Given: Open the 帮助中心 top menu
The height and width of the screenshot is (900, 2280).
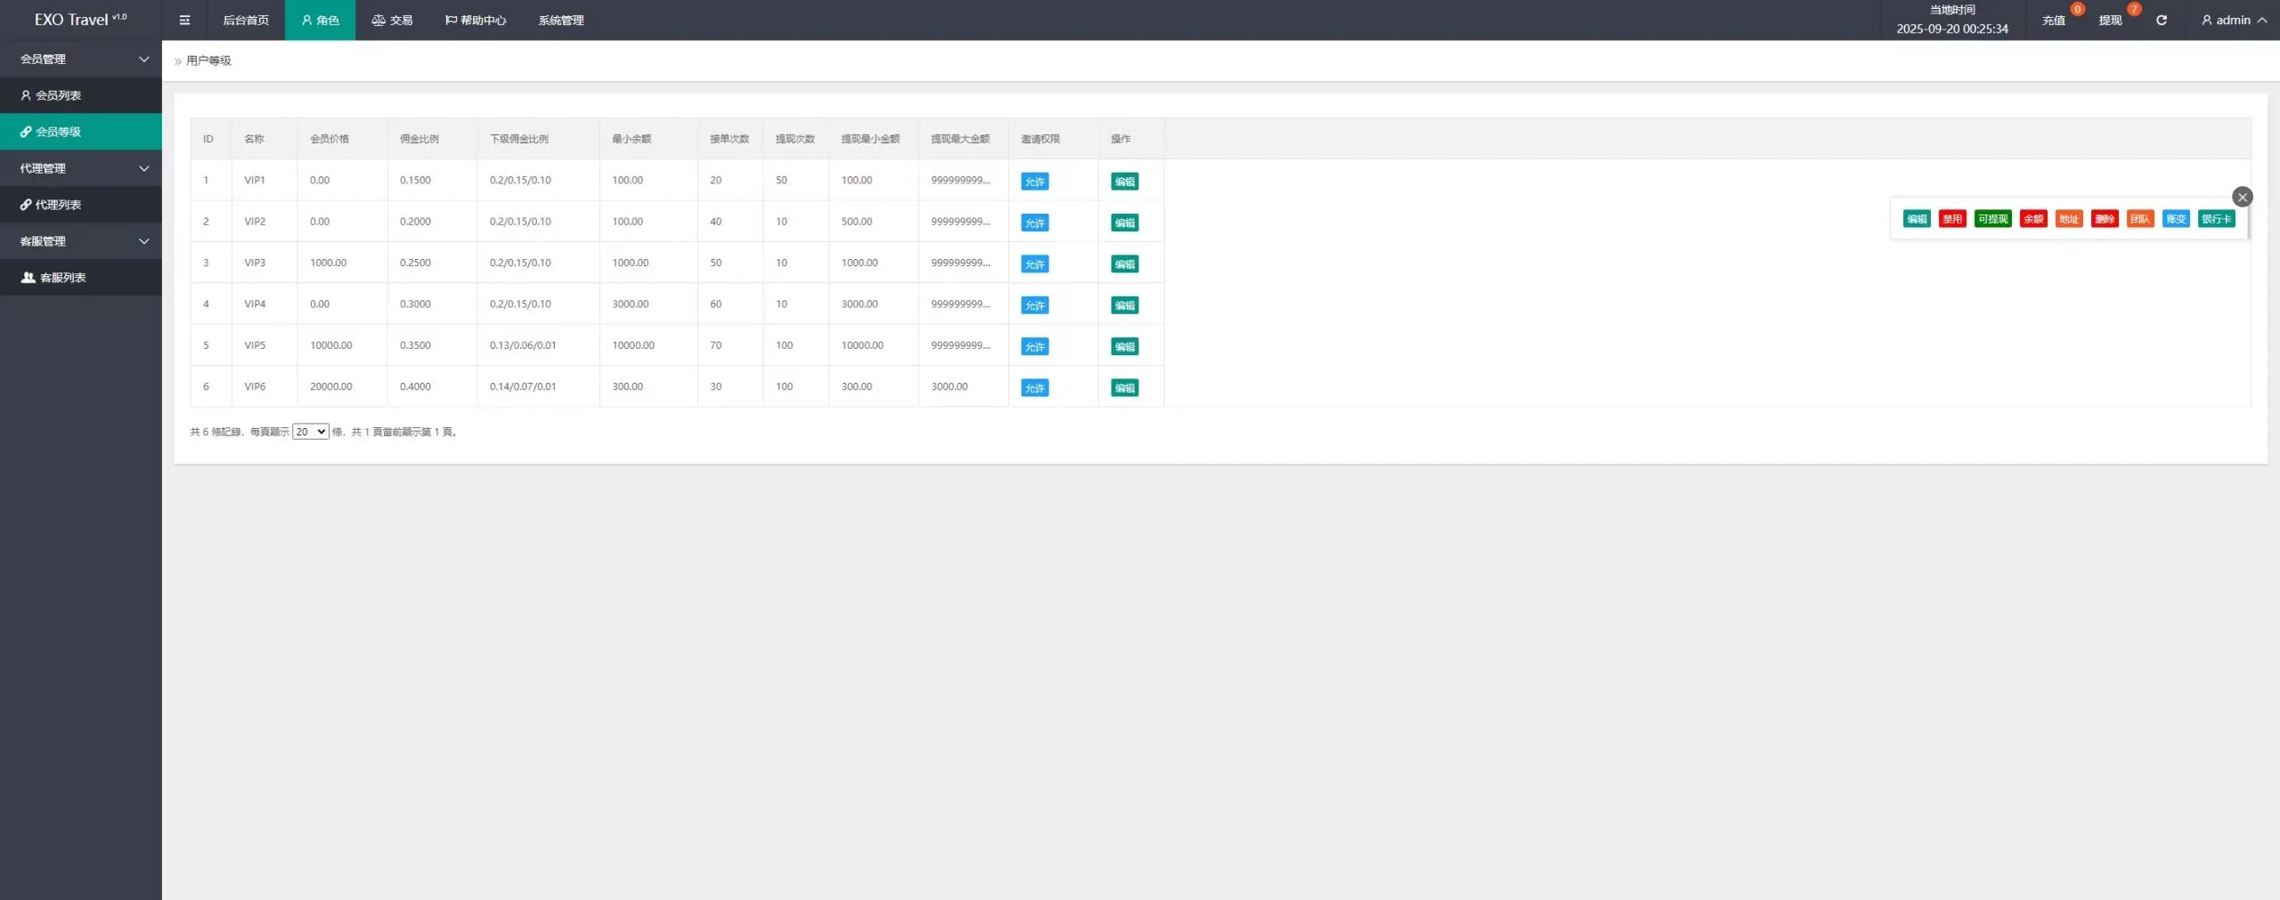Looking at the screenshot, I should tap(476, 20).
